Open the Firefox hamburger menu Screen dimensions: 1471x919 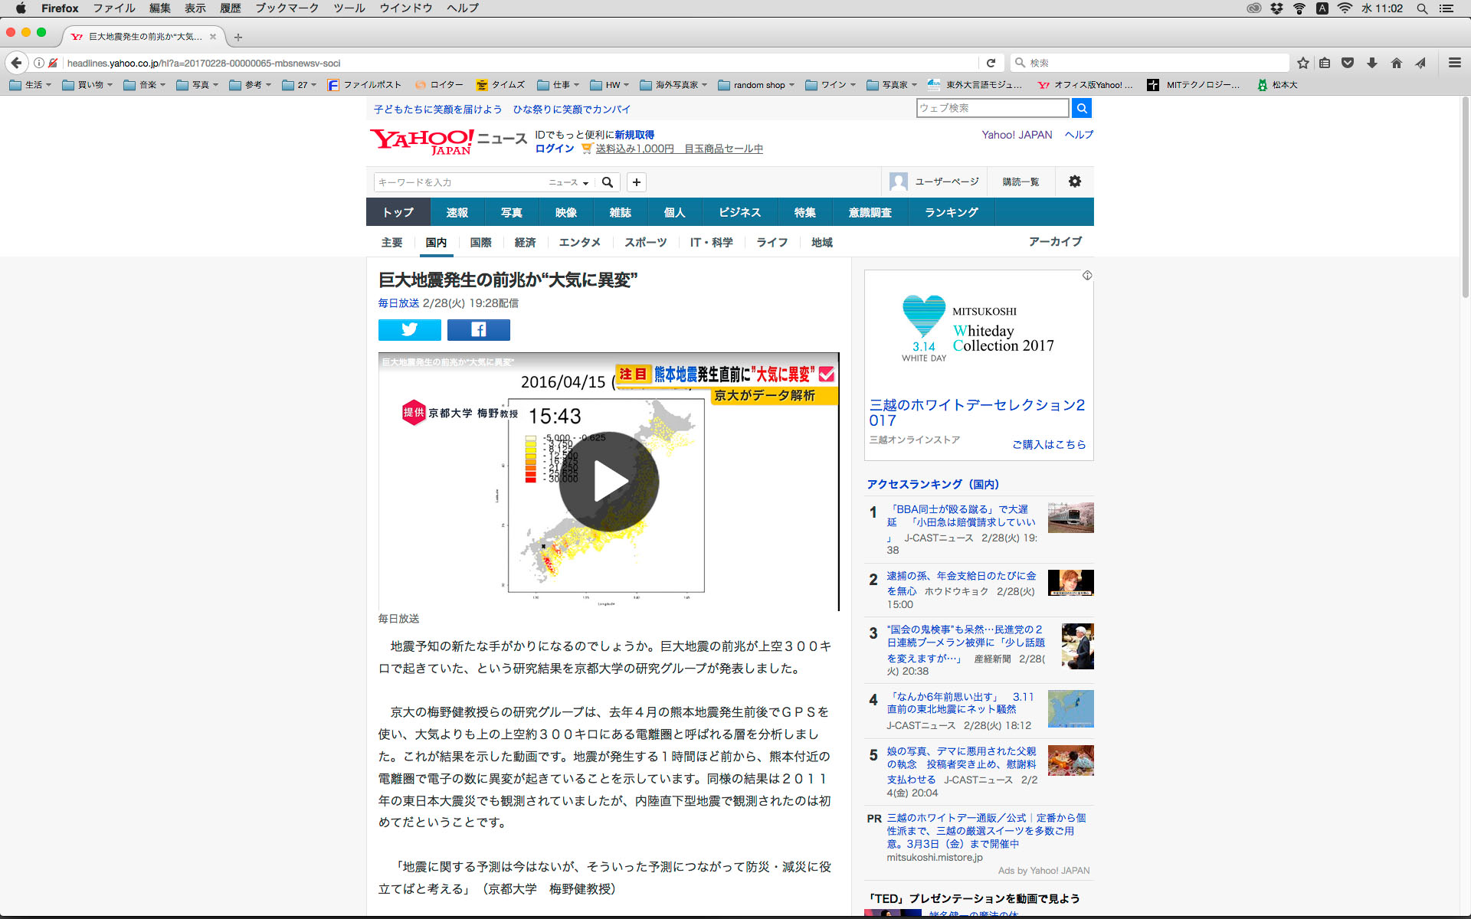[x=1454, y=63]
